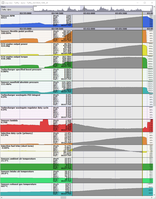
Task: Click the horizontal scroll right arrow
Action: 152,197
